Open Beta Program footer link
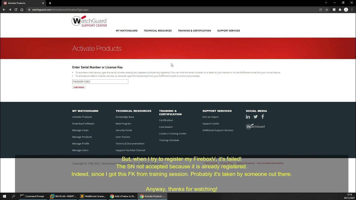Viewport: 356px width, 200px height. tap(123, 124)
